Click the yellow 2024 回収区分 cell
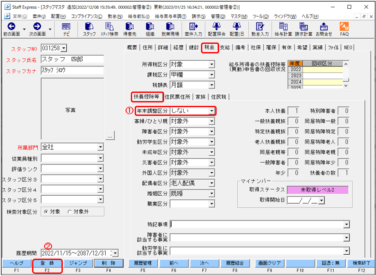 pyautogui.click(x=323, y=82)
